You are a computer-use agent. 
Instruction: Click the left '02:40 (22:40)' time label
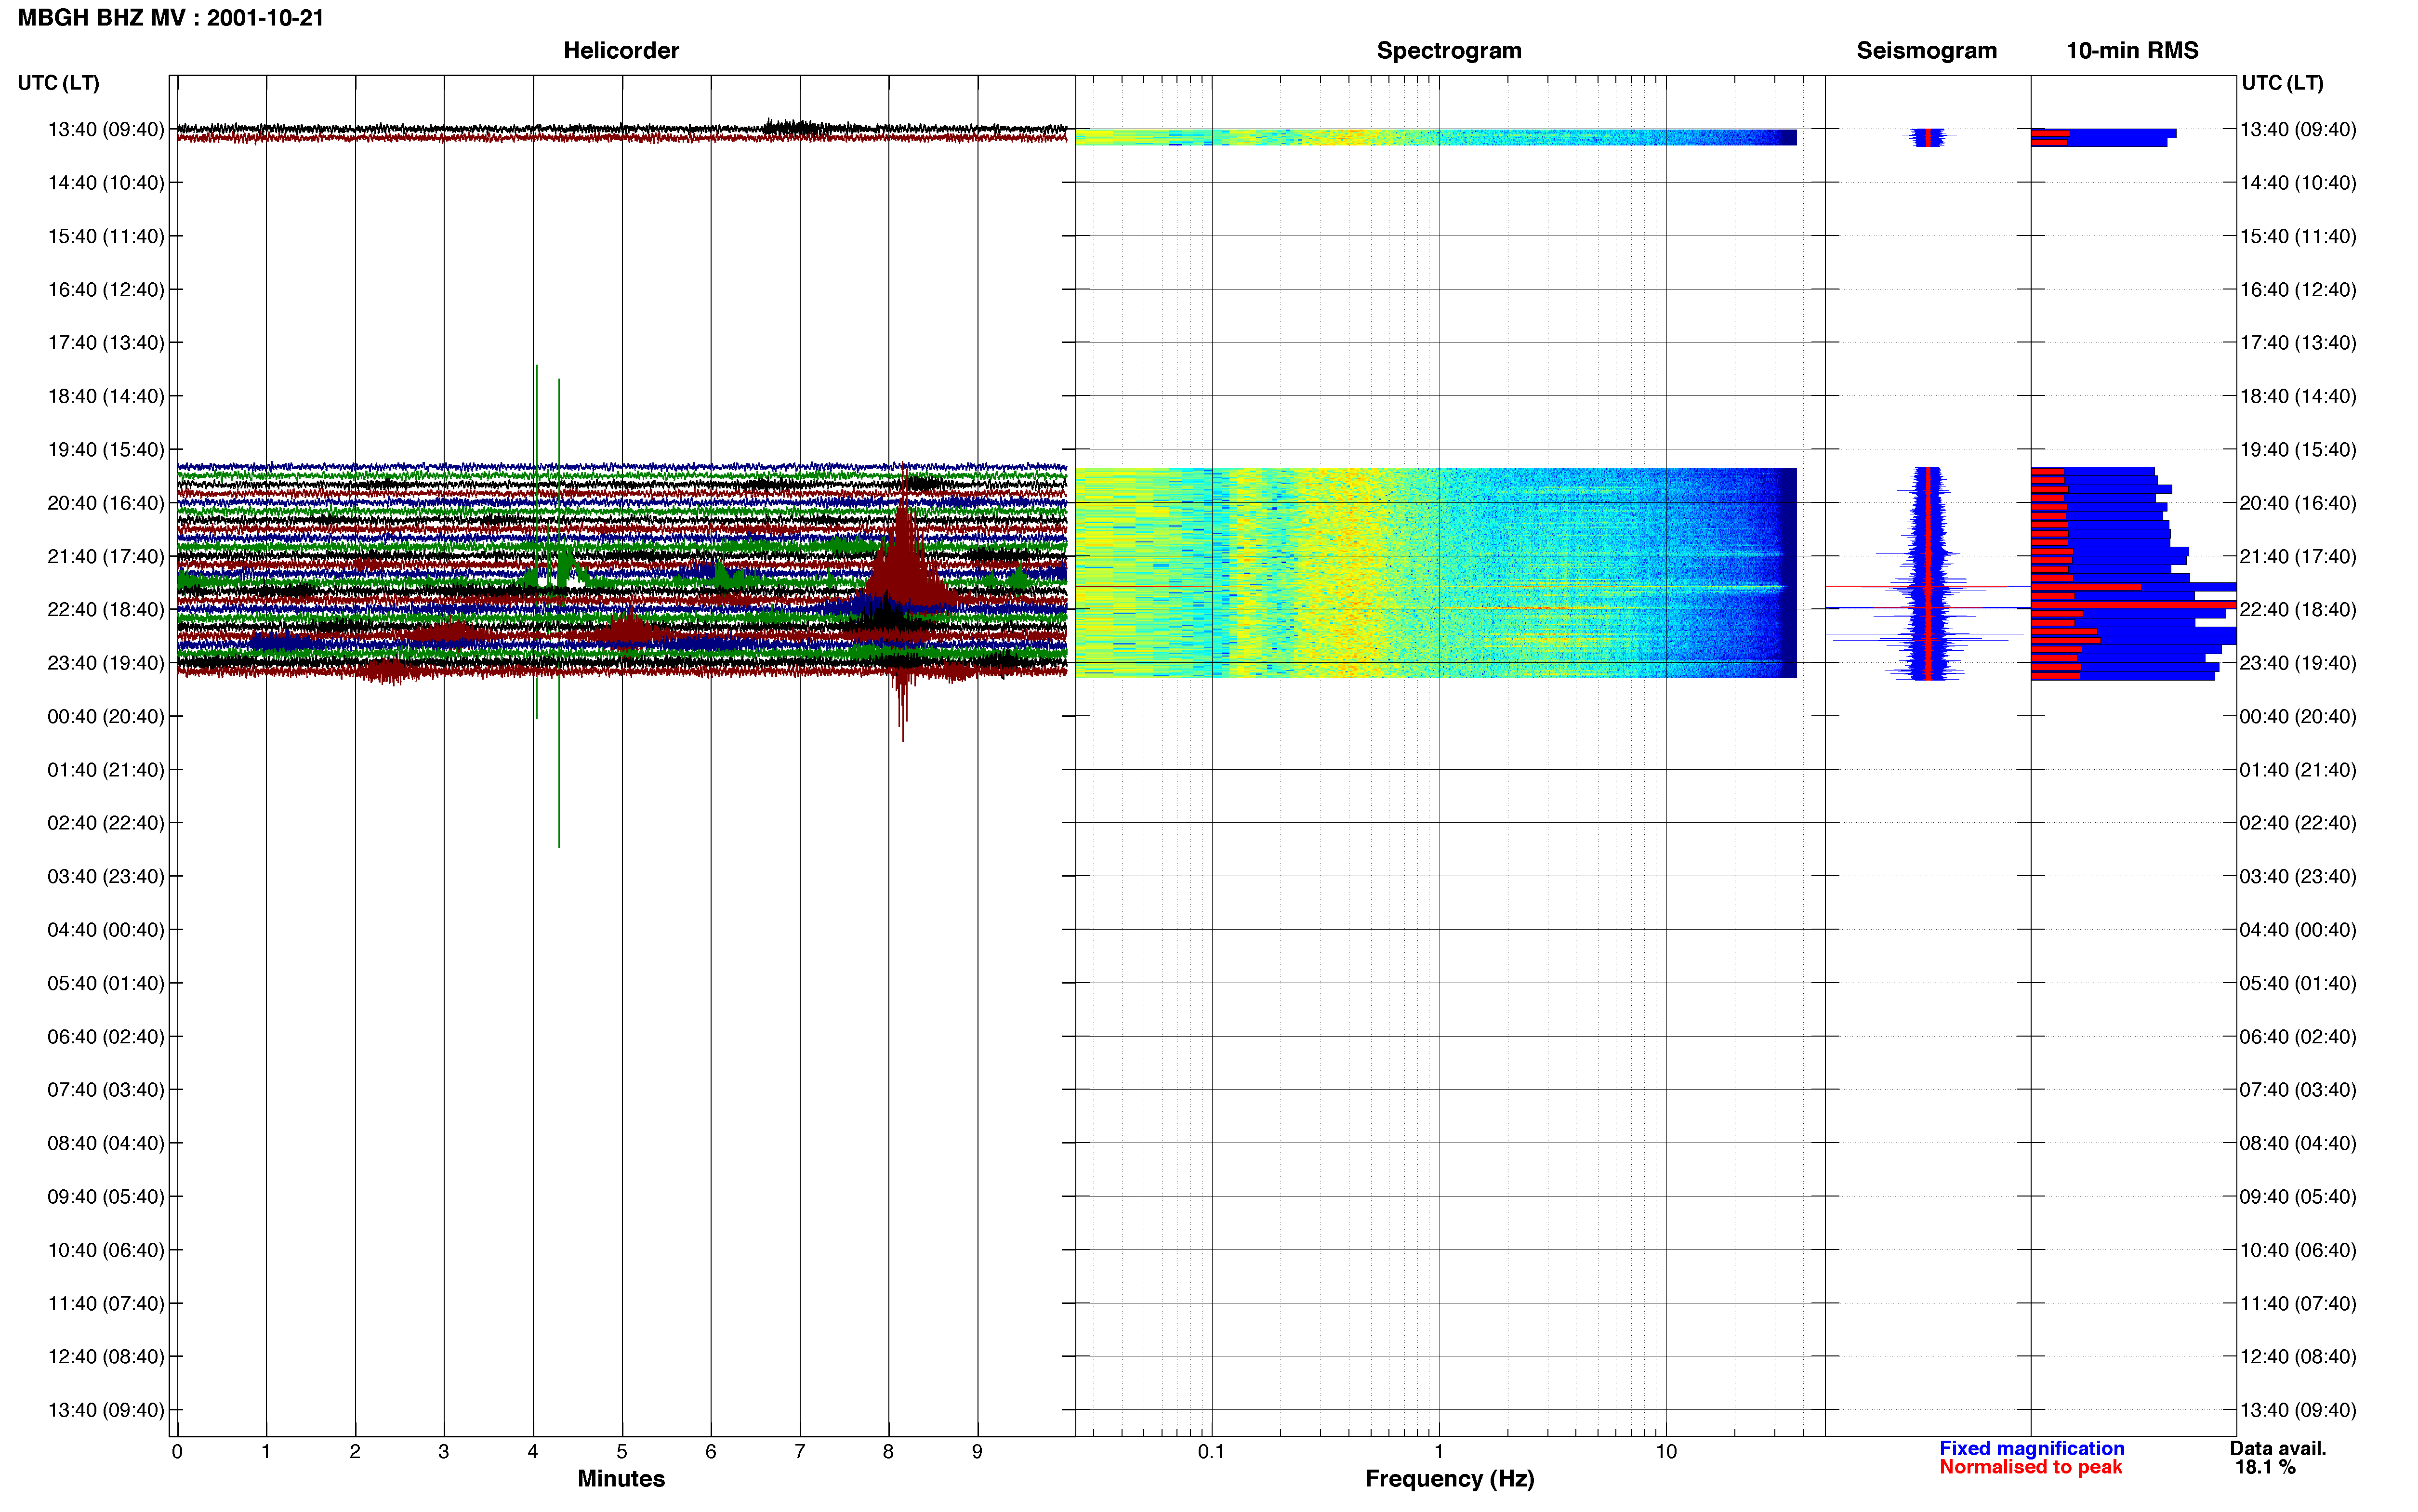tap(106, 823)
